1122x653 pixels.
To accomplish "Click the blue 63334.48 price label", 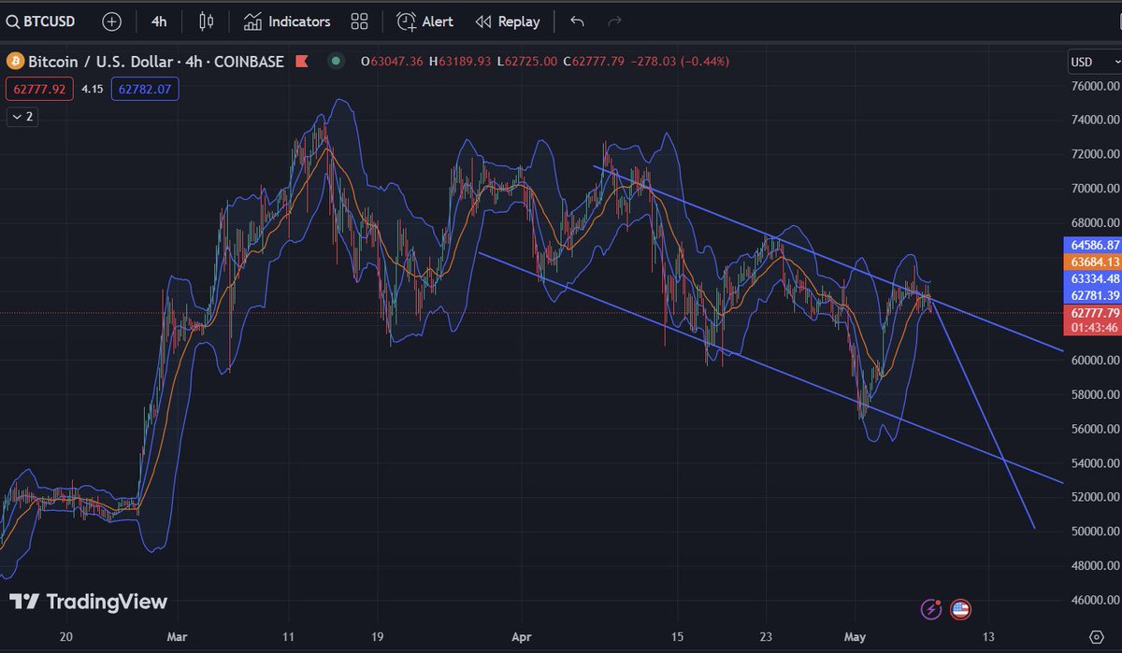I will point(1092,278).
